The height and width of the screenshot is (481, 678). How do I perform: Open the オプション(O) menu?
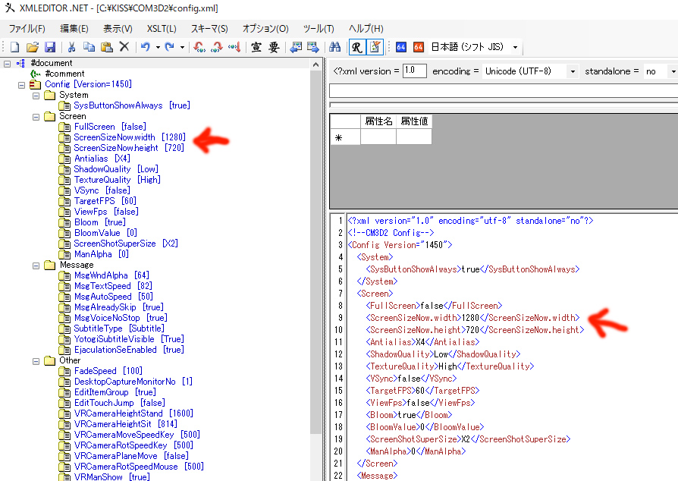click(x=265, y=29)
